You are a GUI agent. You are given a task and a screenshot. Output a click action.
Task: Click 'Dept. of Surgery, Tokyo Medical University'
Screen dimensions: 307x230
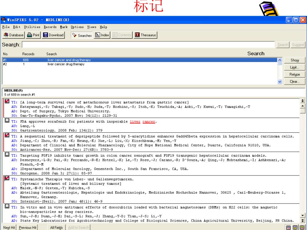(65, 111)
